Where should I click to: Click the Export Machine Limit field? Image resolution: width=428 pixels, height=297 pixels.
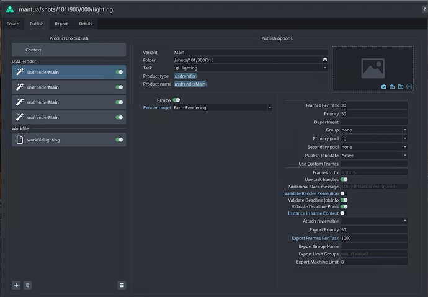(373, 262)
